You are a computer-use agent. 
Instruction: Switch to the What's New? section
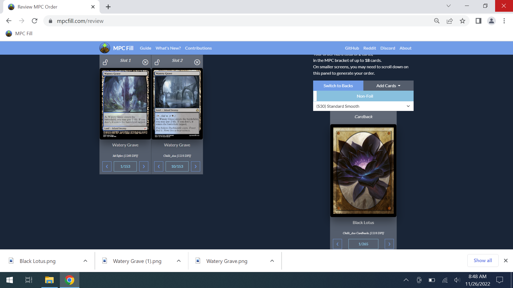click(x=168, y=48)
